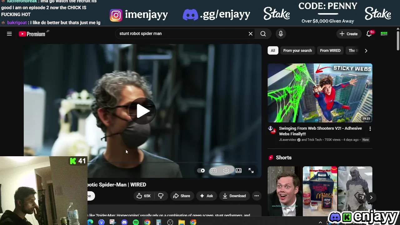This screenshot has height=225, width=400.
Task: Open the player settings gear
Action: point(226,171)
